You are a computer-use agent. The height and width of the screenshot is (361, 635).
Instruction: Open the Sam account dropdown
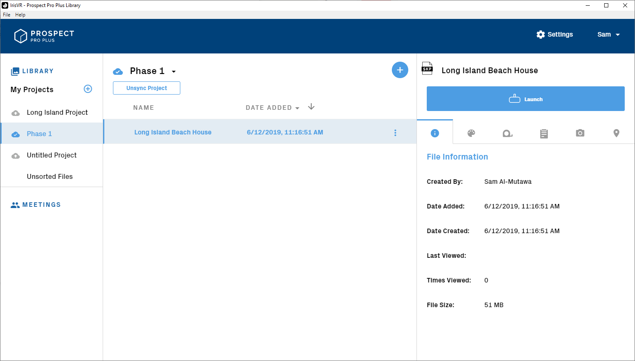click(x=608, y=35)
